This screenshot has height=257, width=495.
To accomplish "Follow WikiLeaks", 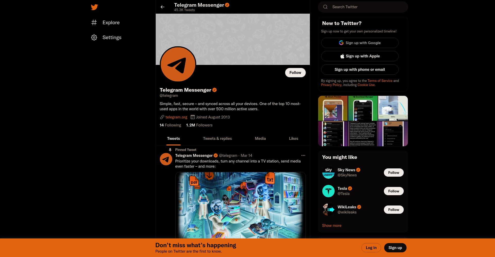I will point(394,210).
